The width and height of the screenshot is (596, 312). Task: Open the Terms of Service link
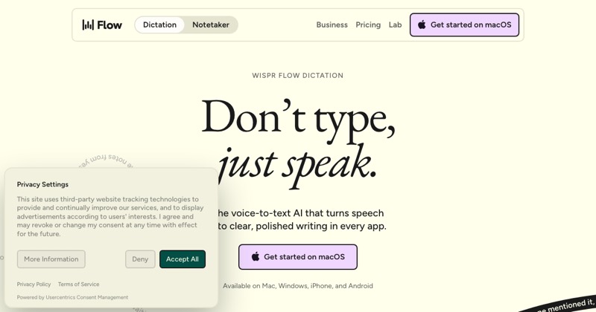tap(78, 285)
